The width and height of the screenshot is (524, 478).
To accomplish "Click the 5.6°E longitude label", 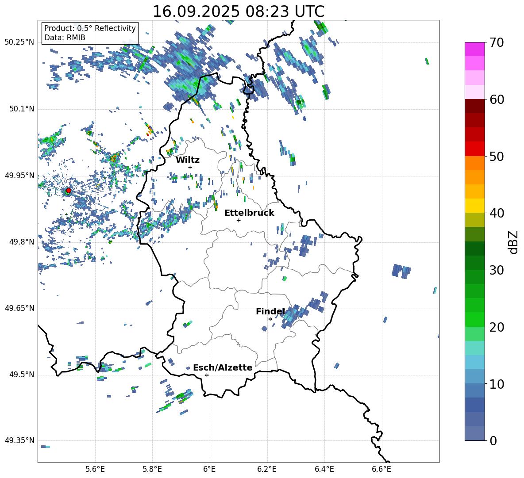I will pos(95,469).
